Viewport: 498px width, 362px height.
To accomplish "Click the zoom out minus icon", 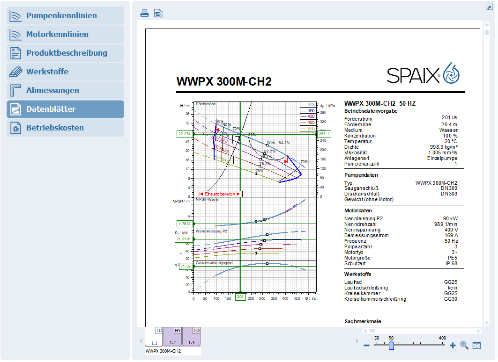I will coord(366,345).
